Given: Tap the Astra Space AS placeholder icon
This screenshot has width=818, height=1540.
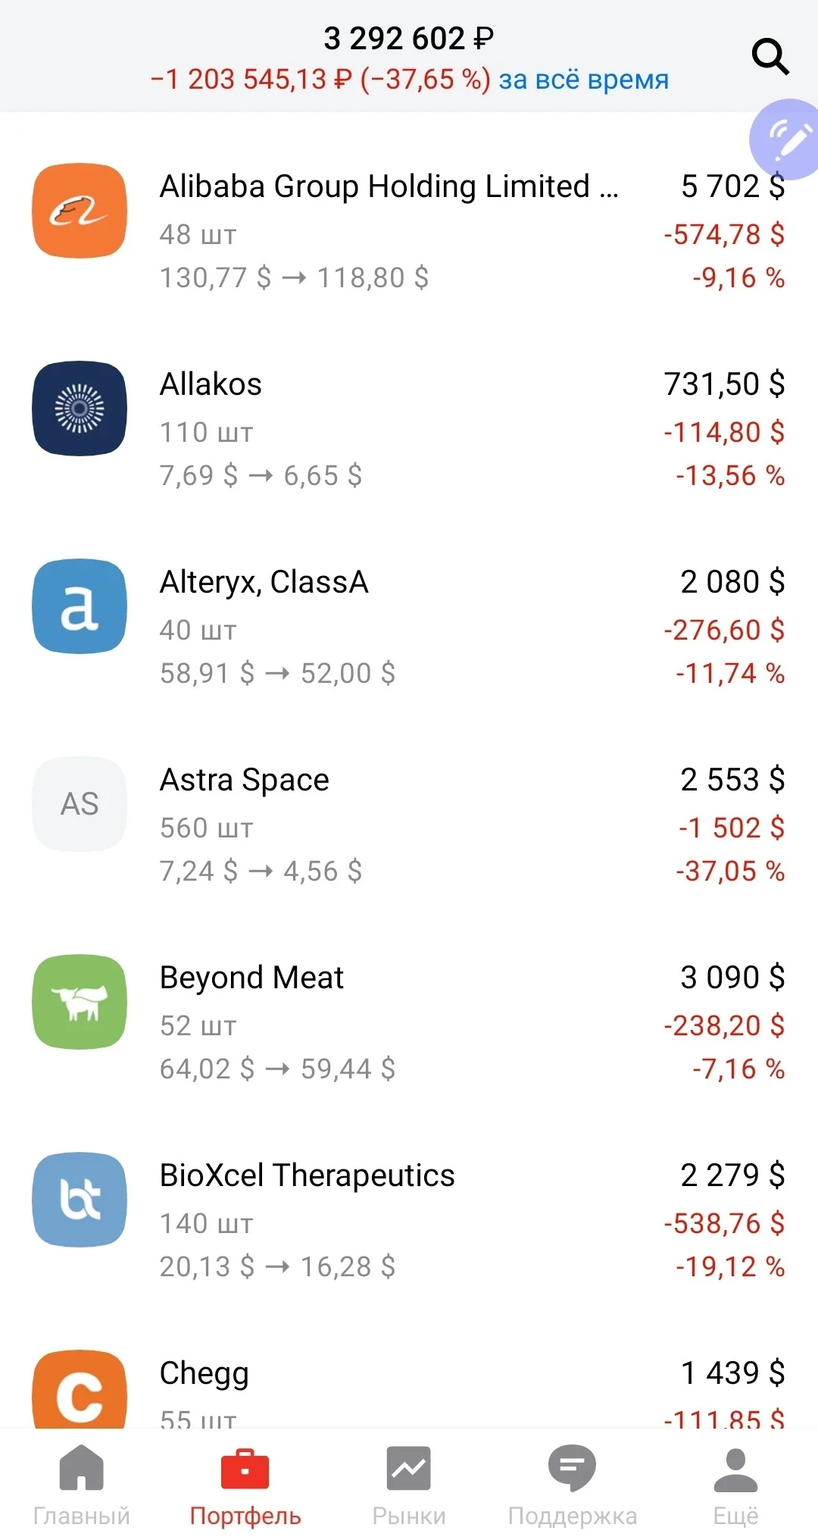Looking at the screenshot, I should point(80,804).
